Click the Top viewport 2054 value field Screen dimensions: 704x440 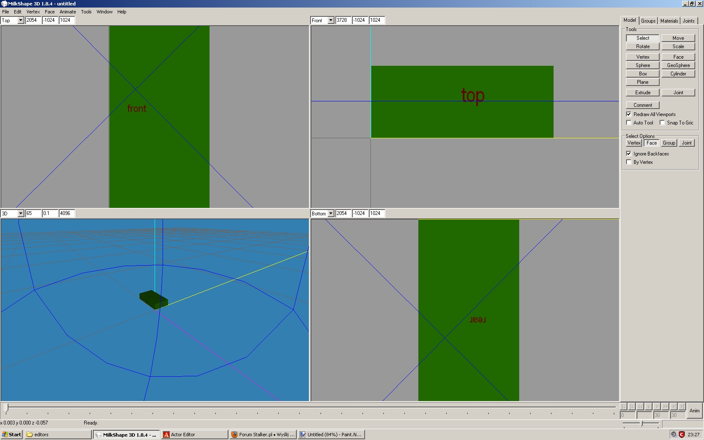click(x=34, y=20)
